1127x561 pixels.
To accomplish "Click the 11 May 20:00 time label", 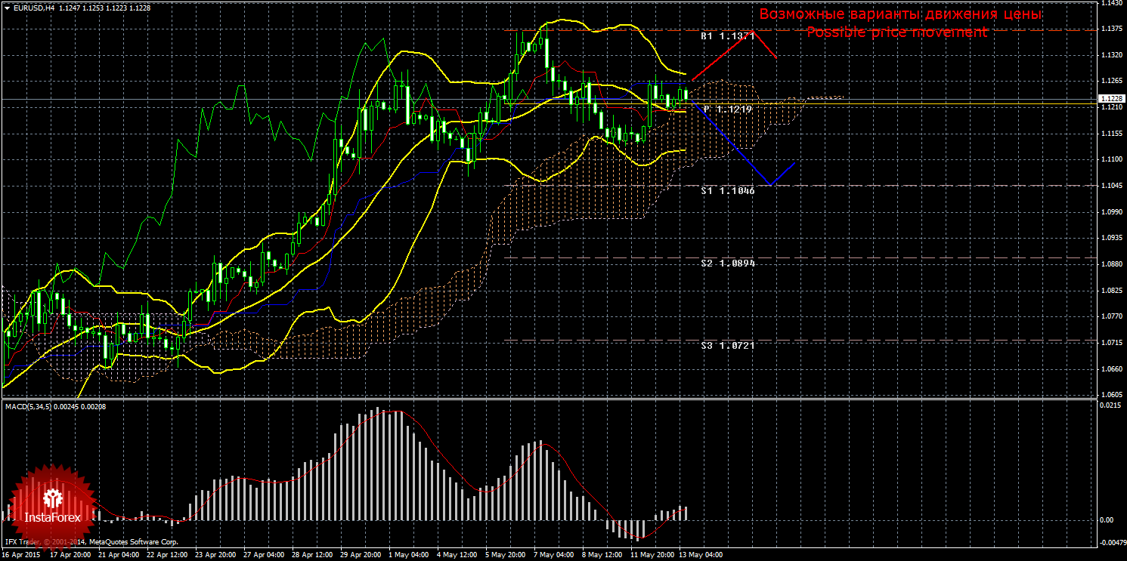I will pyautogui.click(x=651, y=555).
